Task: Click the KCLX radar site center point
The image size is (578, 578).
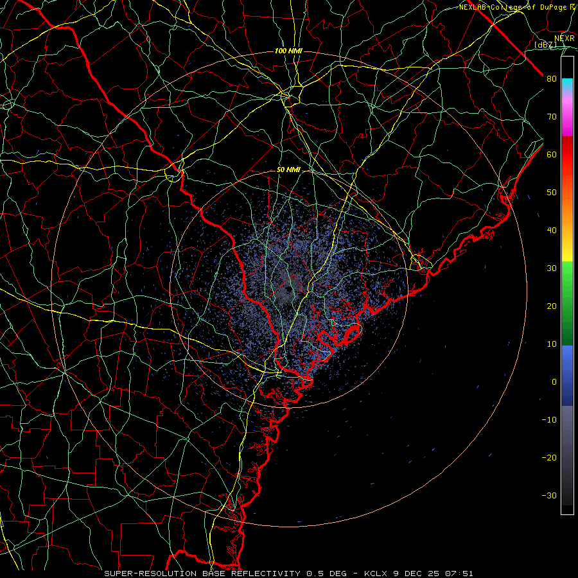Action: tap(288, 289)
